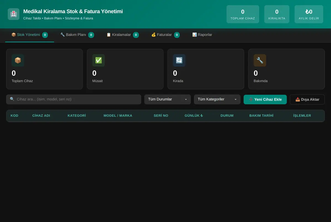Image resolution: width=331 pixels, height=222 pixels.
Task: Click the İŞLEMLER column header
Action: coord(302,116)
